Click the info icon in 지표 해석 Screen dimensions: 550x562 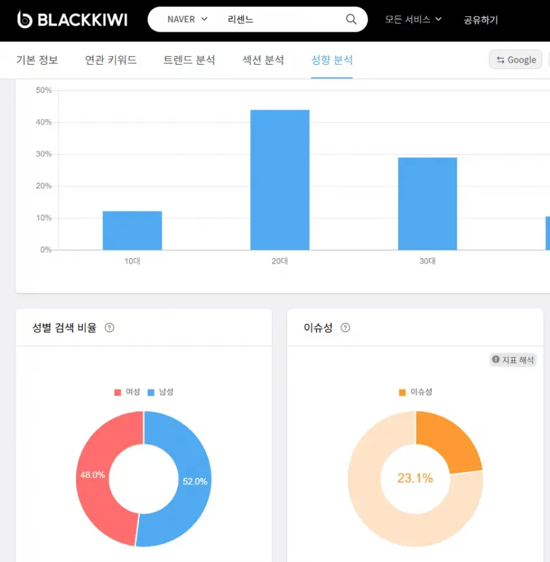(496, 359)
